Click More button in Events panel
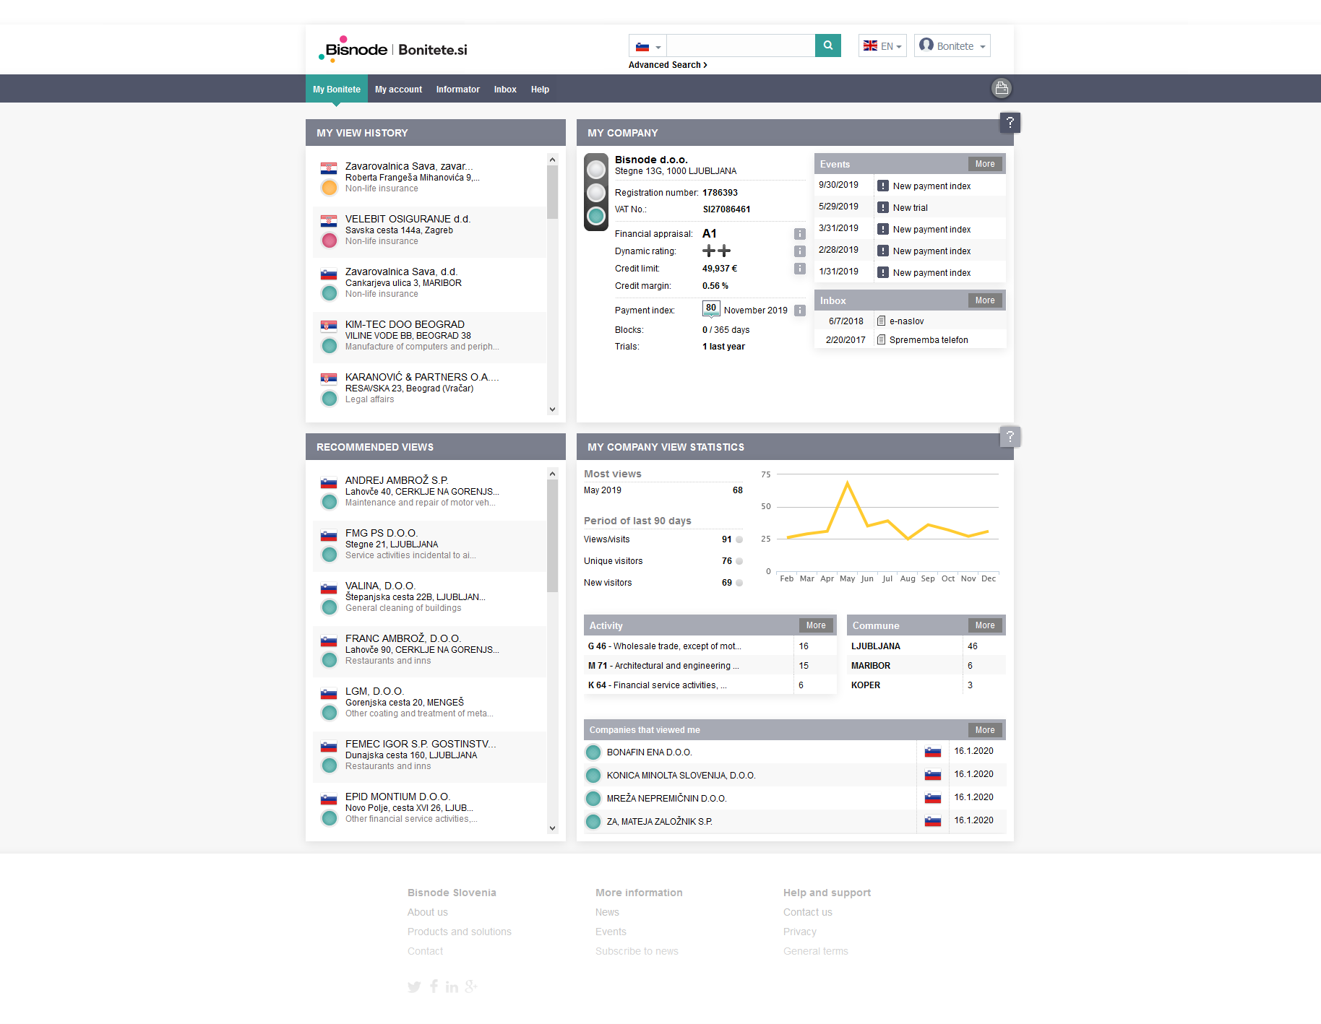This screenshot has height=1024, width=1321. point(985,164)
